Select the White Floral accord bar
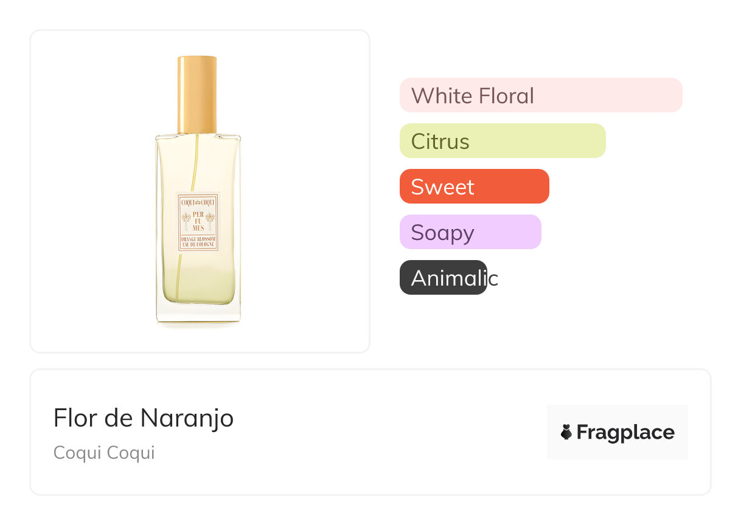741x525 pixels. coord(540,95)
